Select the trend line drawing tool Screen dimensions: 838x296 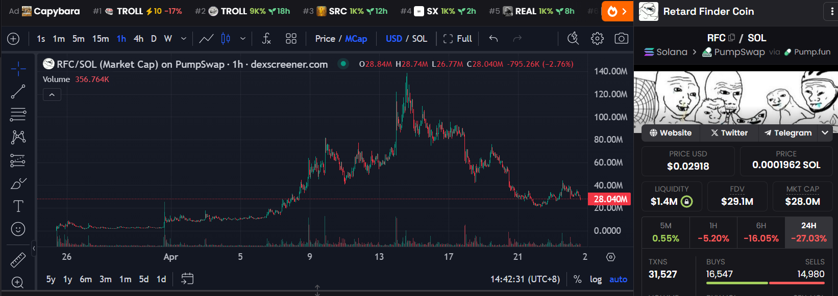[18, 92]
